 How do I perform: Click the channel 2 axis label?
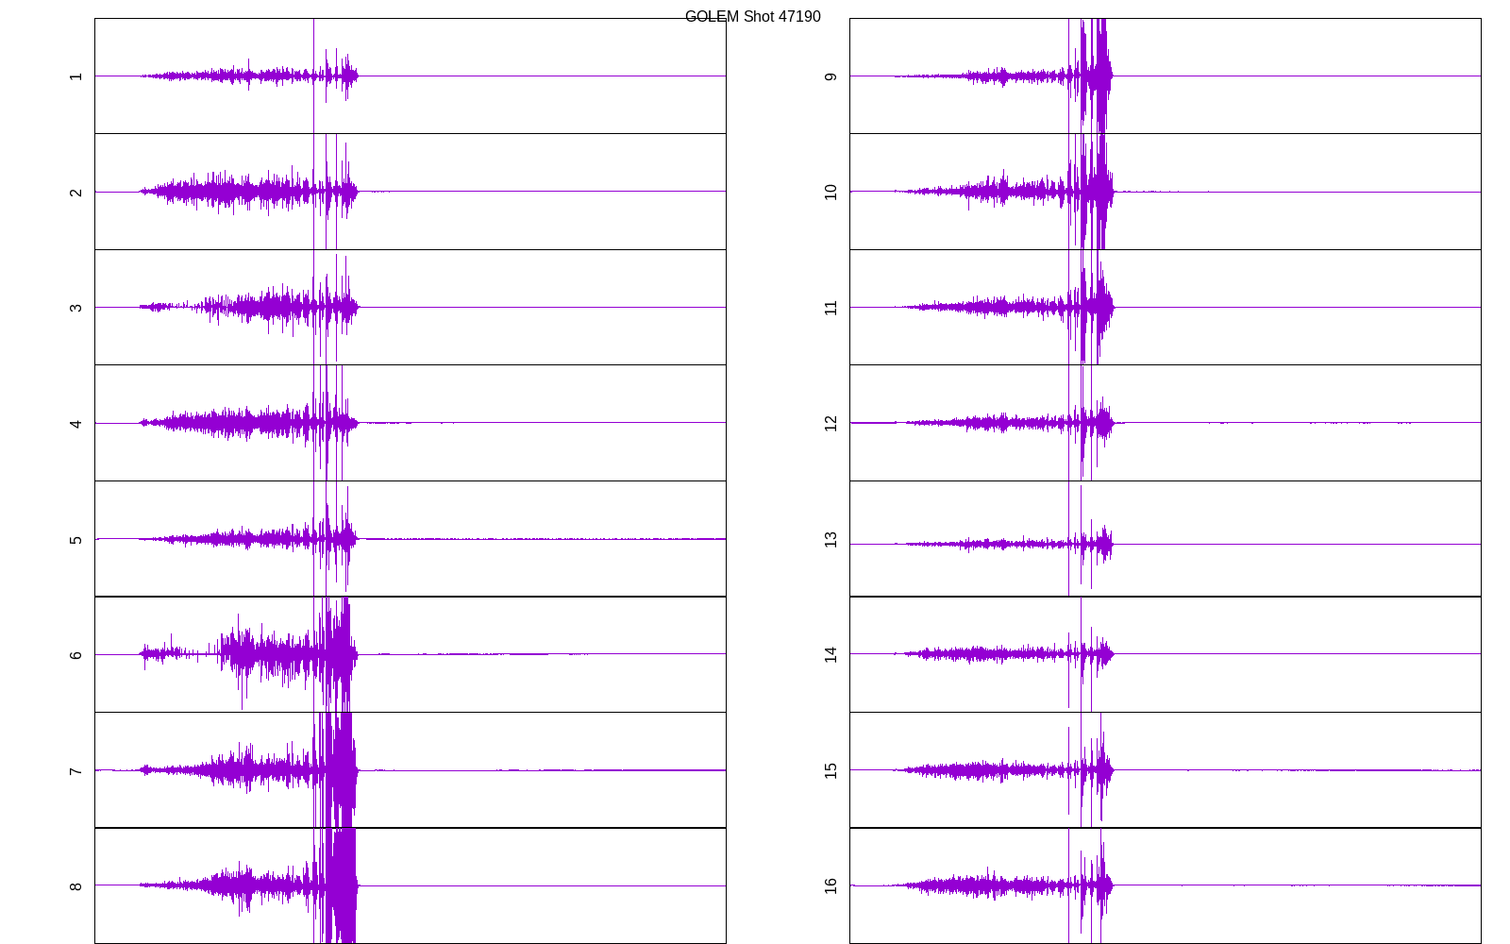75,193
